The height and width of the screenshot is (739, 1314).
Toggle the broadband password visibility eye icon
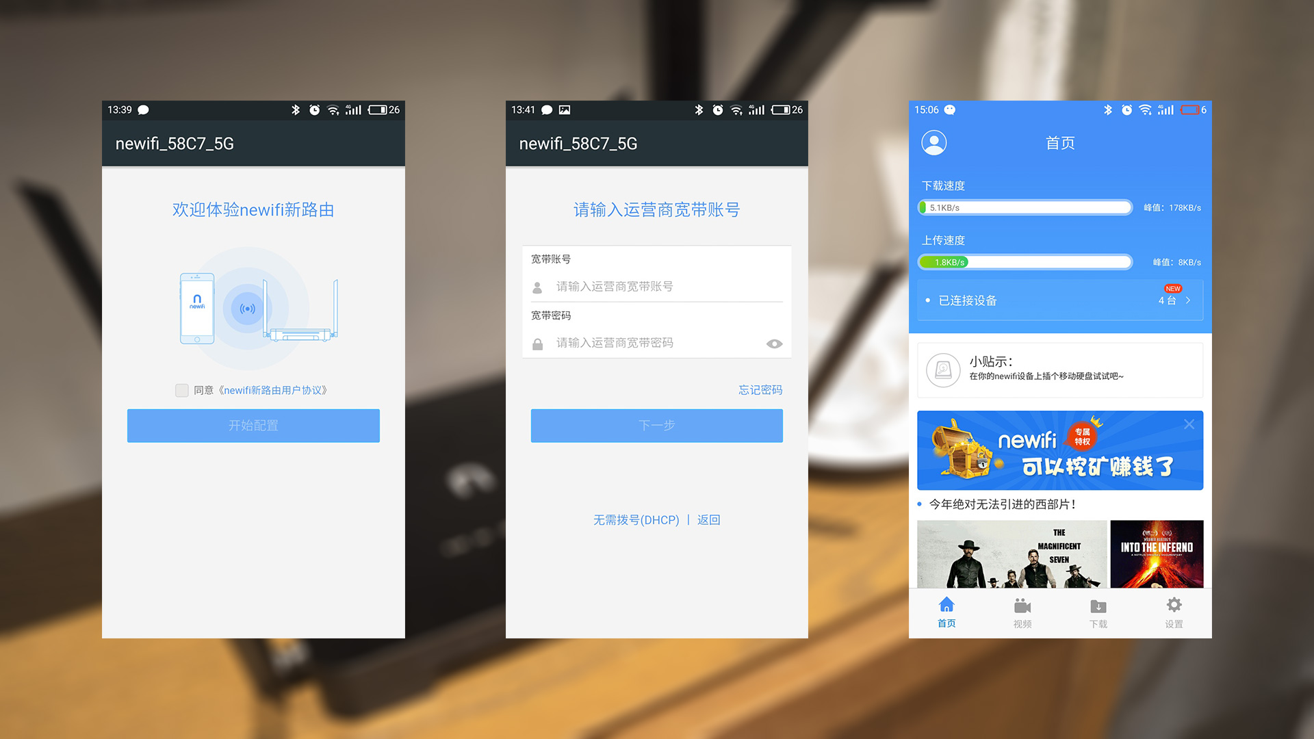coord(774,343)
